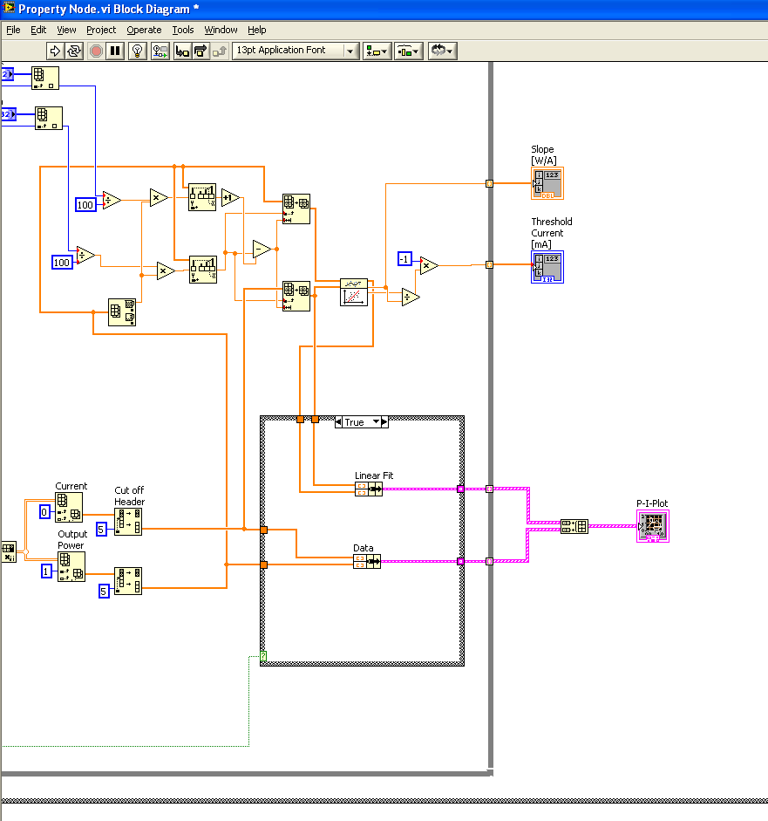
Task: Click case structure True selector label
Action: tap(356, 422)
